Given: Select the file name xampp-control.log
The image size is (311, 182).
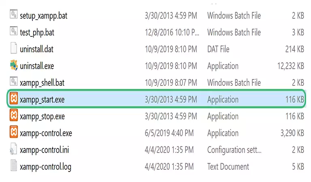Looking at the screenshot, I should 45,167.
